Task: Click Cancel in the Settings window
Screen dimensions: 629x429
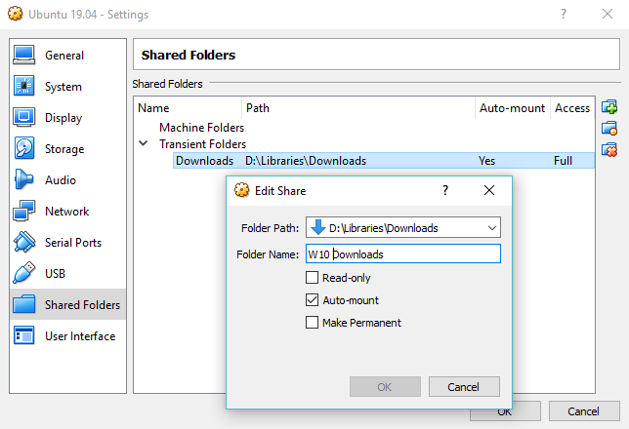Action: click(584, 411)
